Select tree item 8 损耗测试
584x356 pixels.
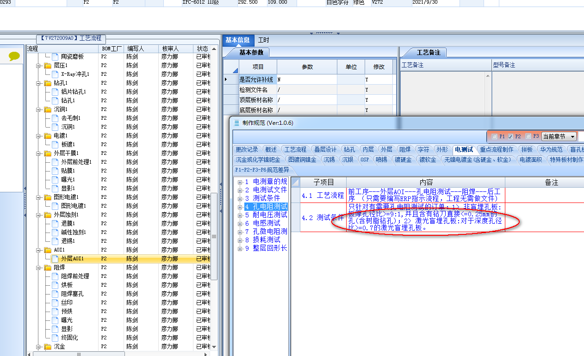click(x=262, y=240)
